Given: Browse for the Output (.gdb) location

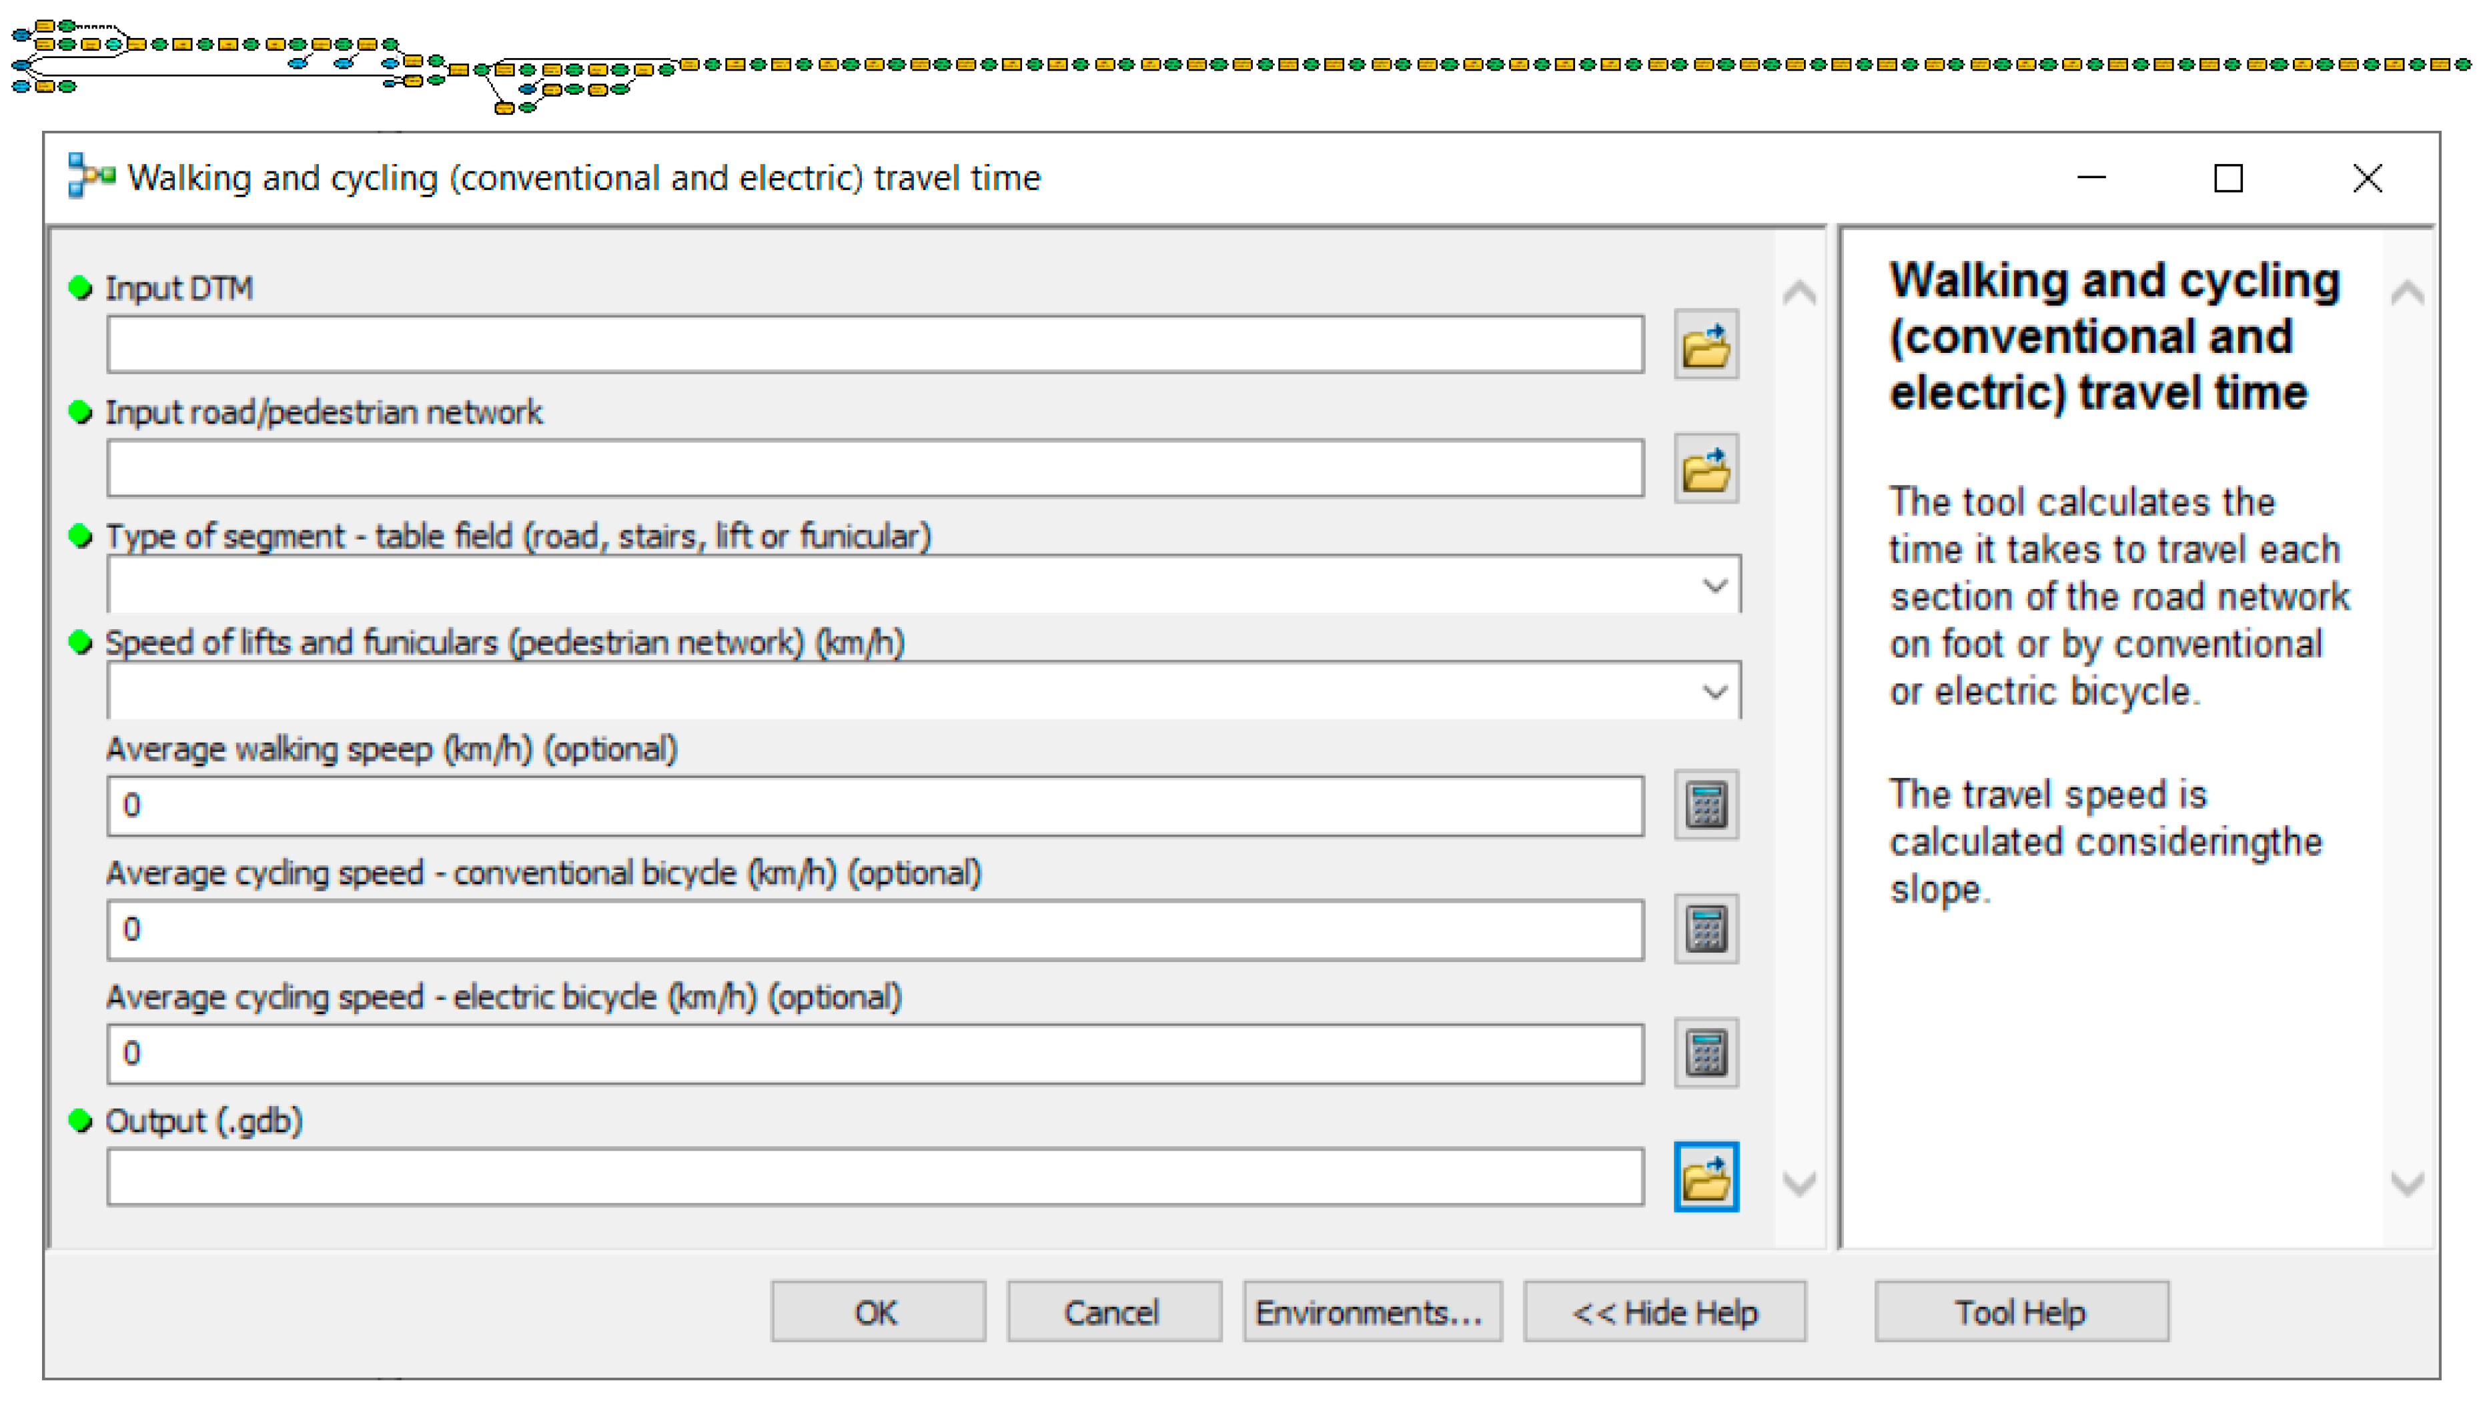Looking at the screenshot, I should point(1705,1177).
